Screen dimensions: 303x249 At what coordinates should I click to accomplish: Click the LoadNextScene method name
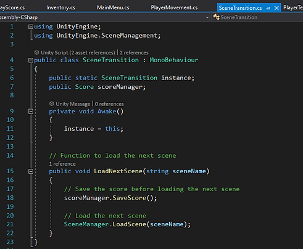[x=118, y=171]
